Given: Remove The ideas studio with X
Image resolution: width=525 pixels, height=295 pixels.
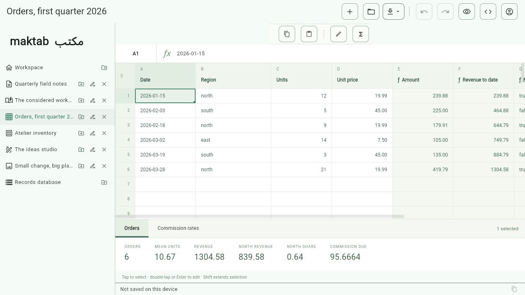Looking at the screenshot, I should tap(104, 150).
